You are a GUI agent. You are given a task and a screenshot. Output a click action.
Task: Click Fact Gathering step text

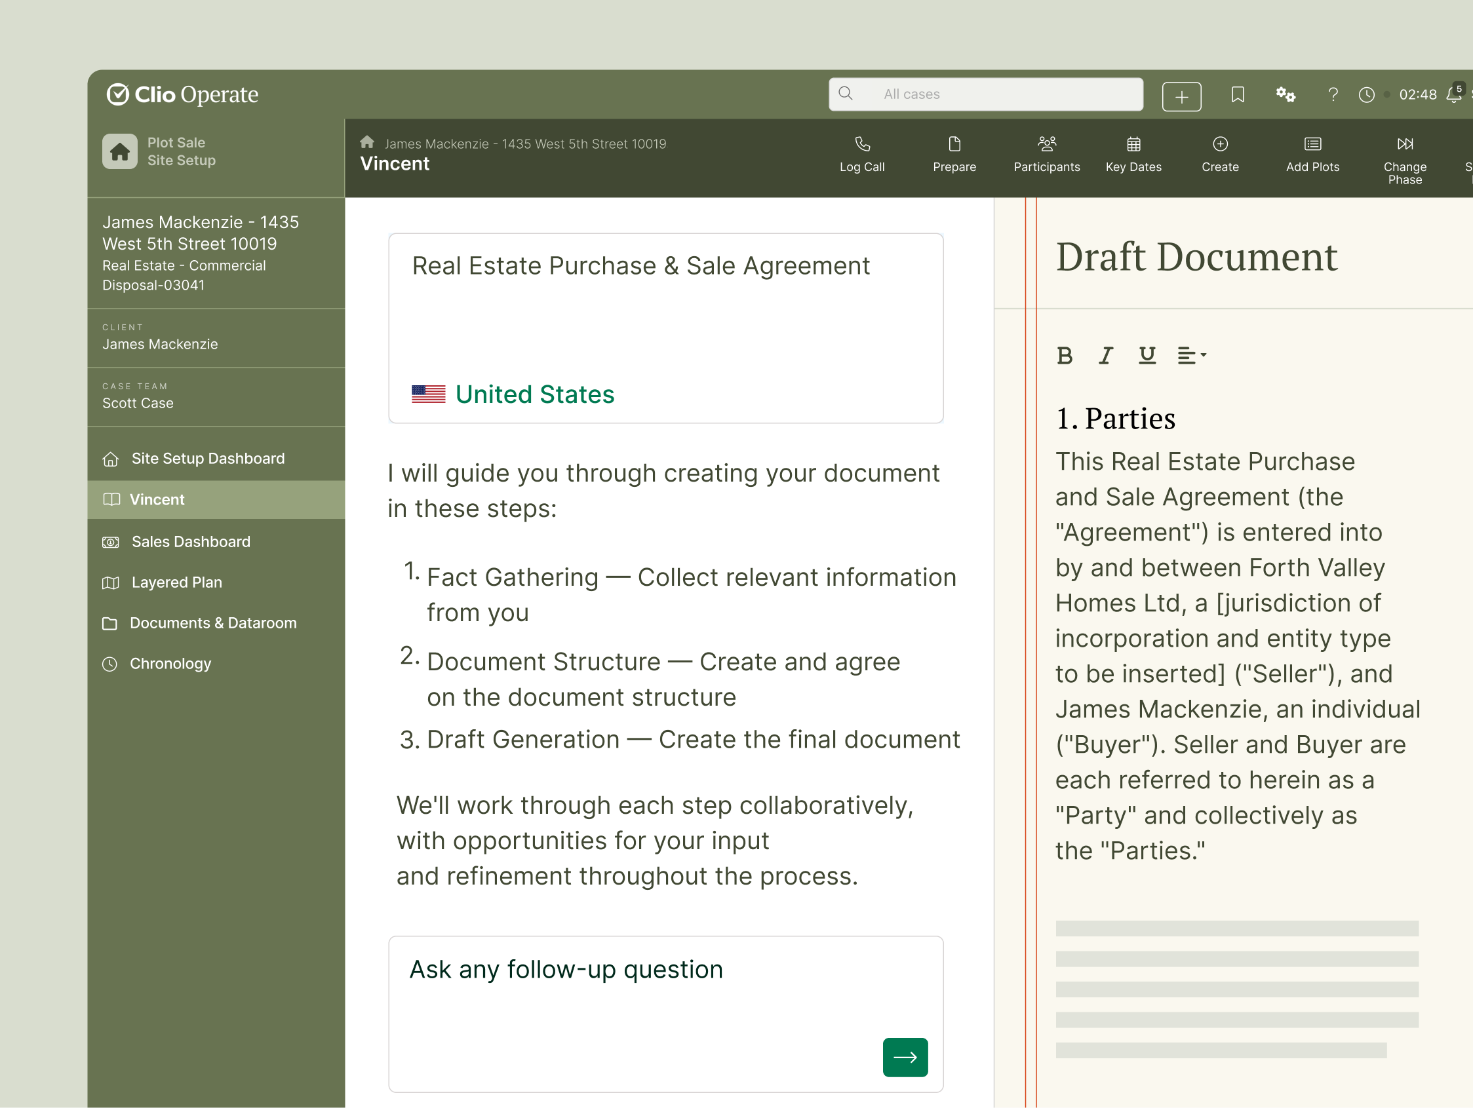(690, 594)
